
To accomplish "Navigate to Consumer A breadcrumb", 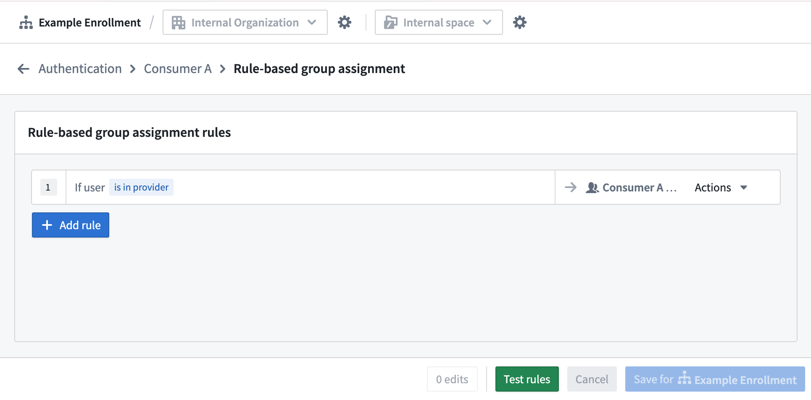I will tap(177, 69).
